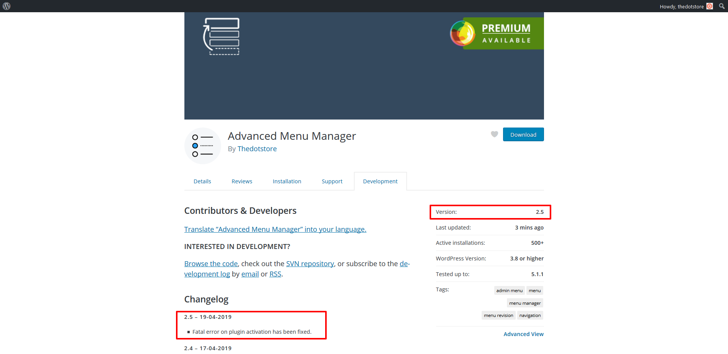Click the Premium Available badge
This screenshot has width=728, height=354.
497,33
